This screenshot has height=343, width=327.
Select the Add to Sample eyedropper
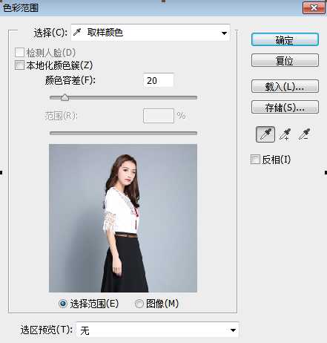(x=285, y=134)
